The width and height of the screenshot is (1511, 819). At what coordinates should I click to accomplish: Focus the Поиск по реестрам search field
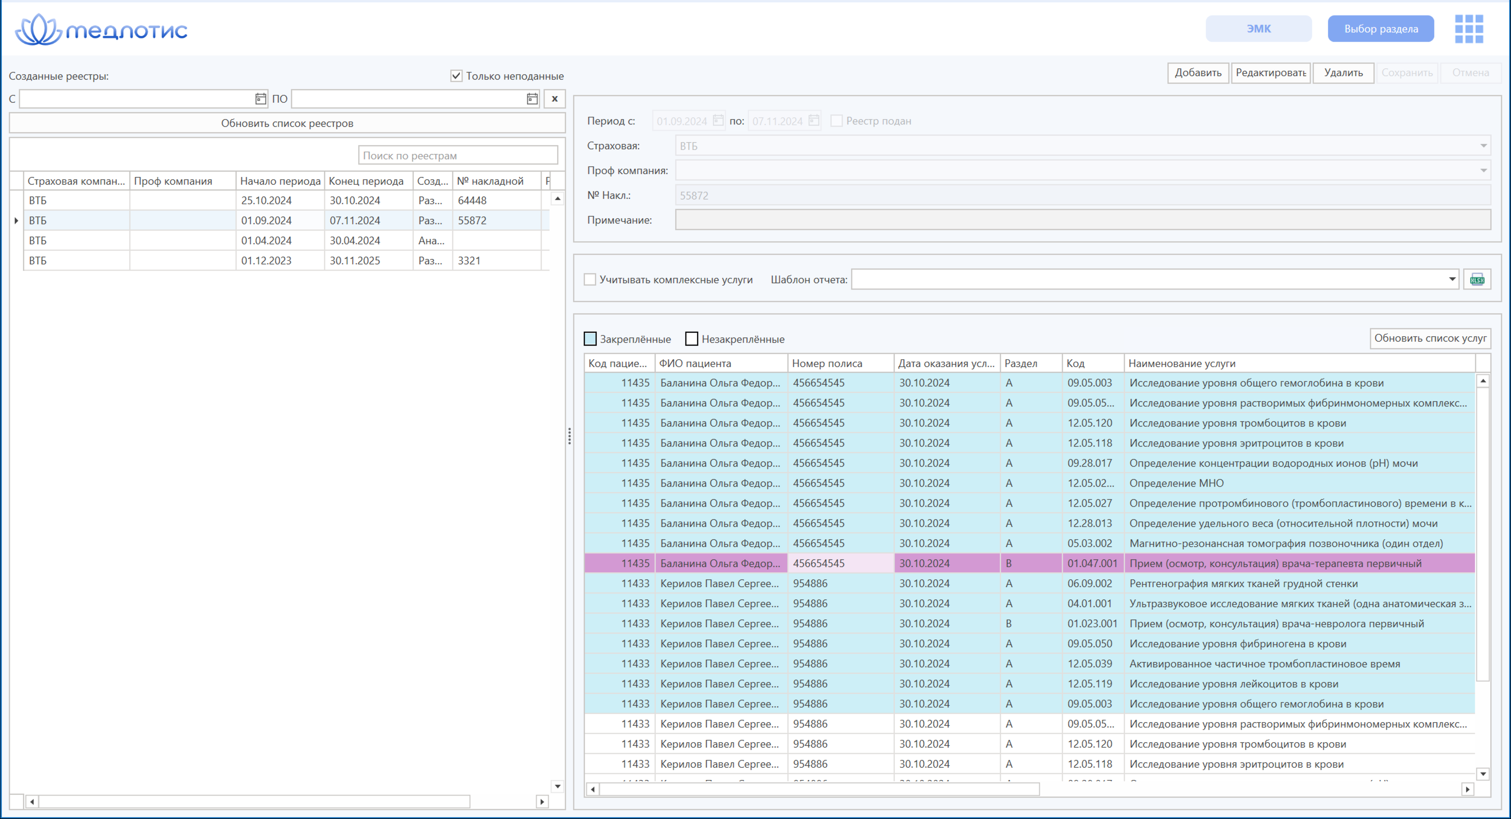(x=457, y=155)
